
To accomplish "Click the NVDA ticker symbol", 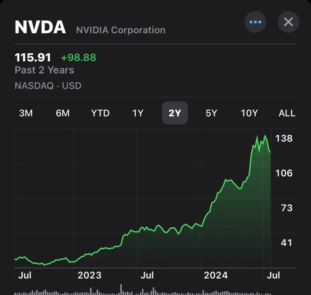I will pyautogui.click(x=40, y=28).
